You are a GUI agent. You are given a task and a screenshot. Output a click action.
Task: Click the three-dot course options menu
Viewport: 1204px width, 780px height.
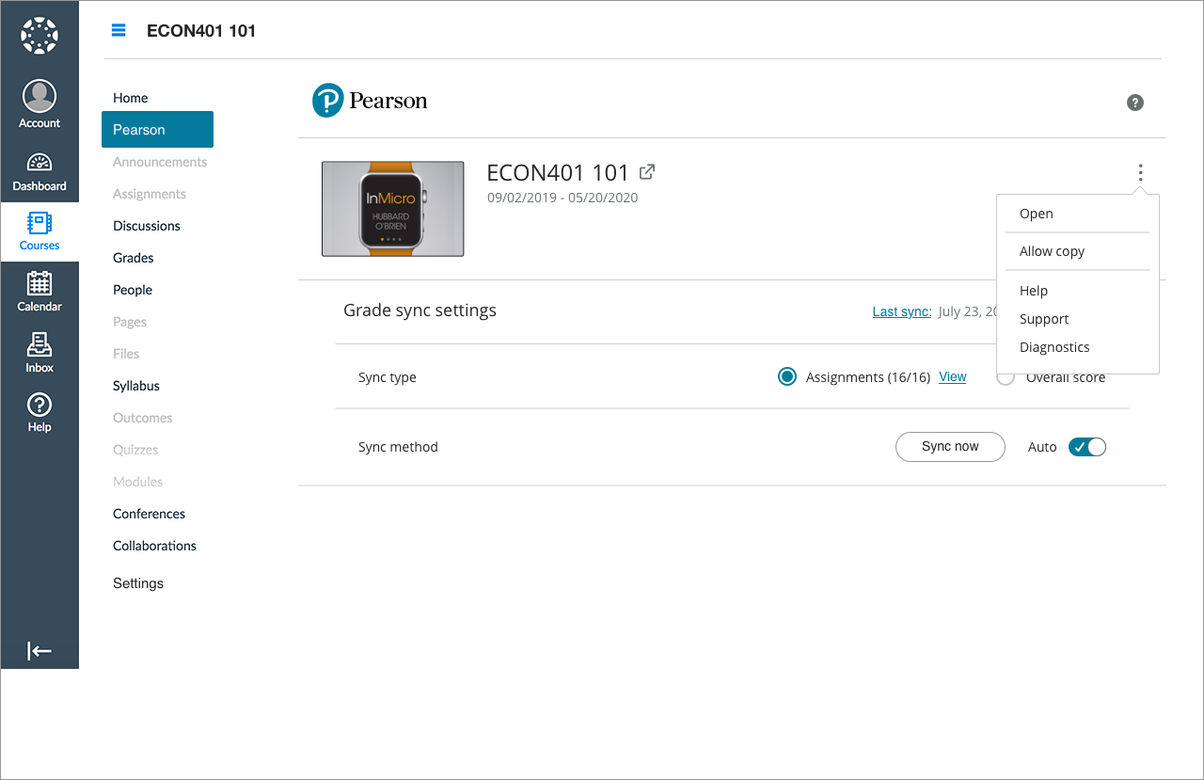pyautogui.click(x=1140, y=172)
